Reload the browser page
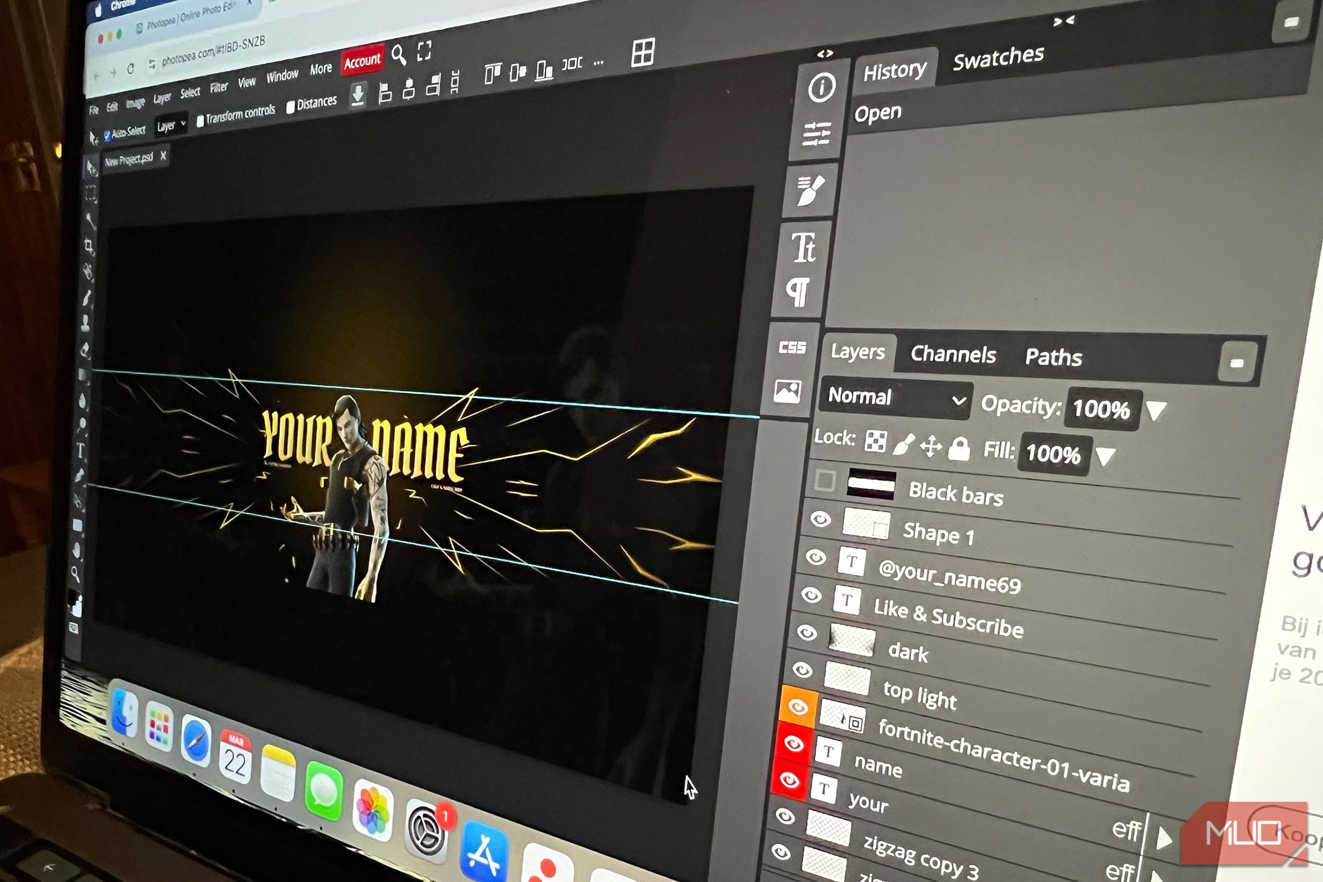This screenshot has width=1323, height=882. click(130, 69)
